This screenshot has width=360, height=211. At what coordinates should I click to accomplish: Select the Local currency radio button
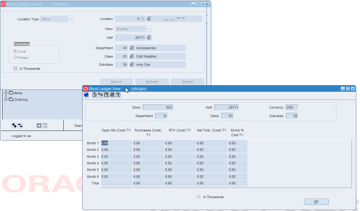(x=15, y=51)
